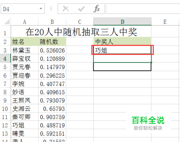Select cell 秦可卿

24,117
